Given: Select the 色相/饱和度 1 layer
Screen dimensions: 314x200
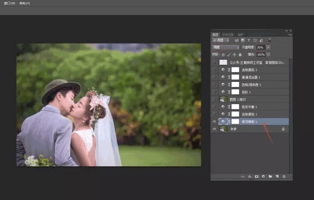Looking at the screenshot, I should [250, 84].
